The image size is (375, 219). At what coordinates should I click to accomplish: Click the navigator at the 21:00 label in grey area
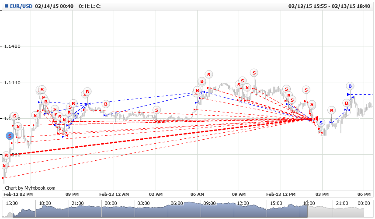point(342,203)
